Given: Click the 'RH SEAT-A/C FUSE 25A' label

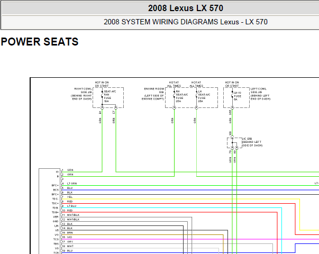Looking at the screenshot, I should [x=182, y=96].
